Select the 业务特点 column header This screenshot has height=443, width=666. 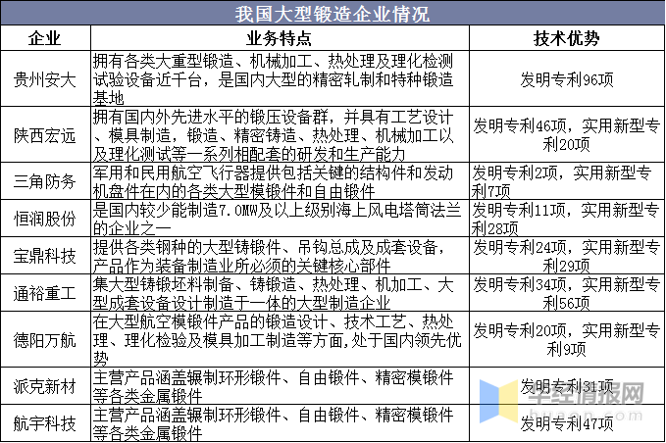point(280,38)
